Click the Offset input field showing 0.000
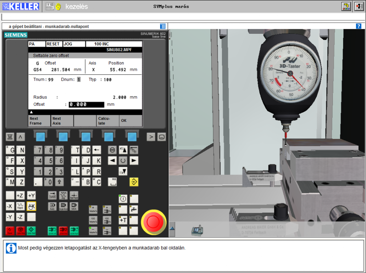This screenshot has width=366, height=273. coord(86,104)
